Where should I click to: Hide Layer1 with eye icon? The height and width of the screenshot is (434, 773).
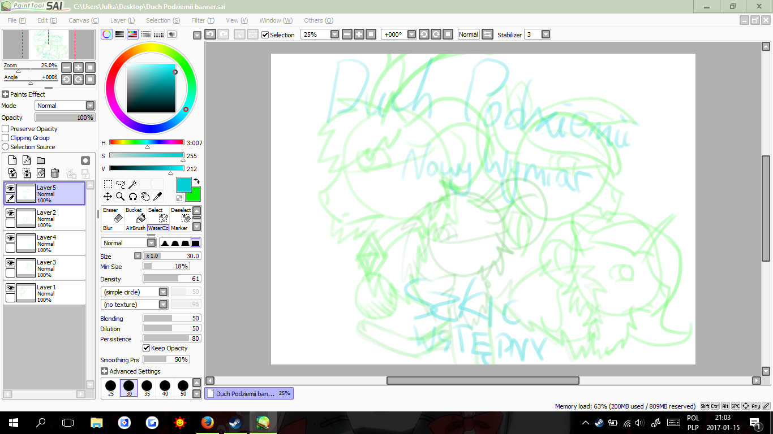point(10,288)
